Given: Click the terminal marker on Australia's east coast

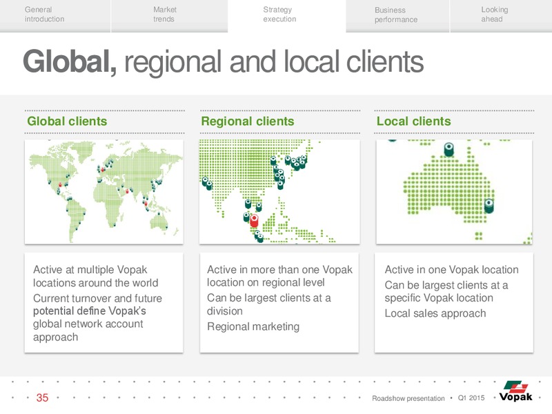Looking at the screenshot, I should click(489, 206).
